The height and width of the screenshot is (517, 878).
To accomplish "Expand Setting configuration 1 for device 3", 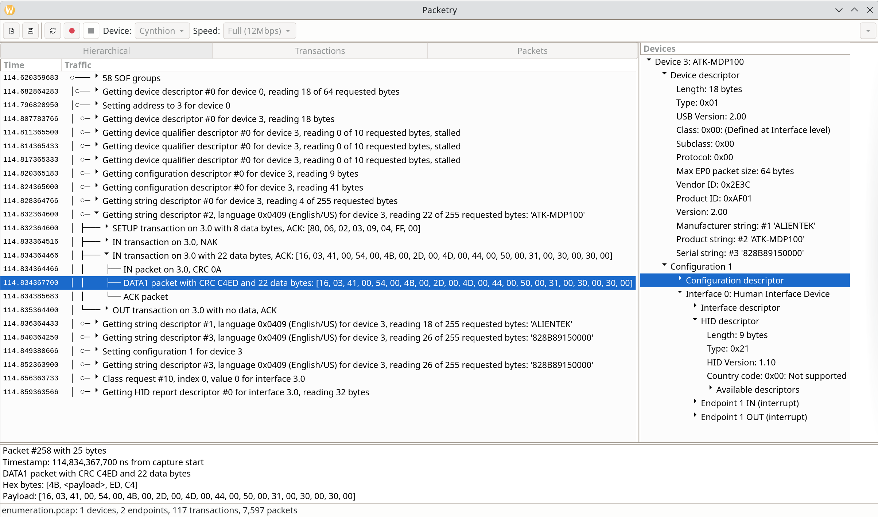I will click(97, 350).
